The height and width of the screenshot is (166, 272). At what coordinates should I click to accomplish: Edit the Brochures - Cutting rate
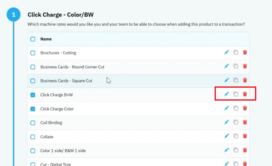coord(226,52)
